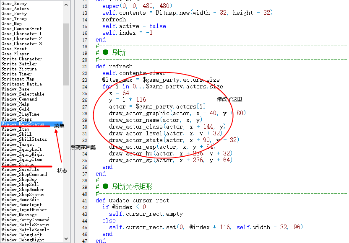This screenshot has width=349, height=243.
Task: Select Game_Event in the list
Action: tap(14, 49)
